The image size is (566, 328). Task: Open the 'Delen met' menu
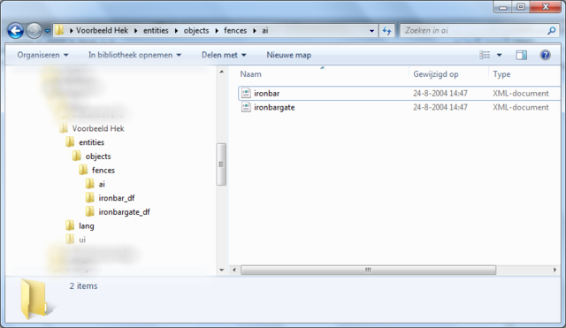(224, 55)
